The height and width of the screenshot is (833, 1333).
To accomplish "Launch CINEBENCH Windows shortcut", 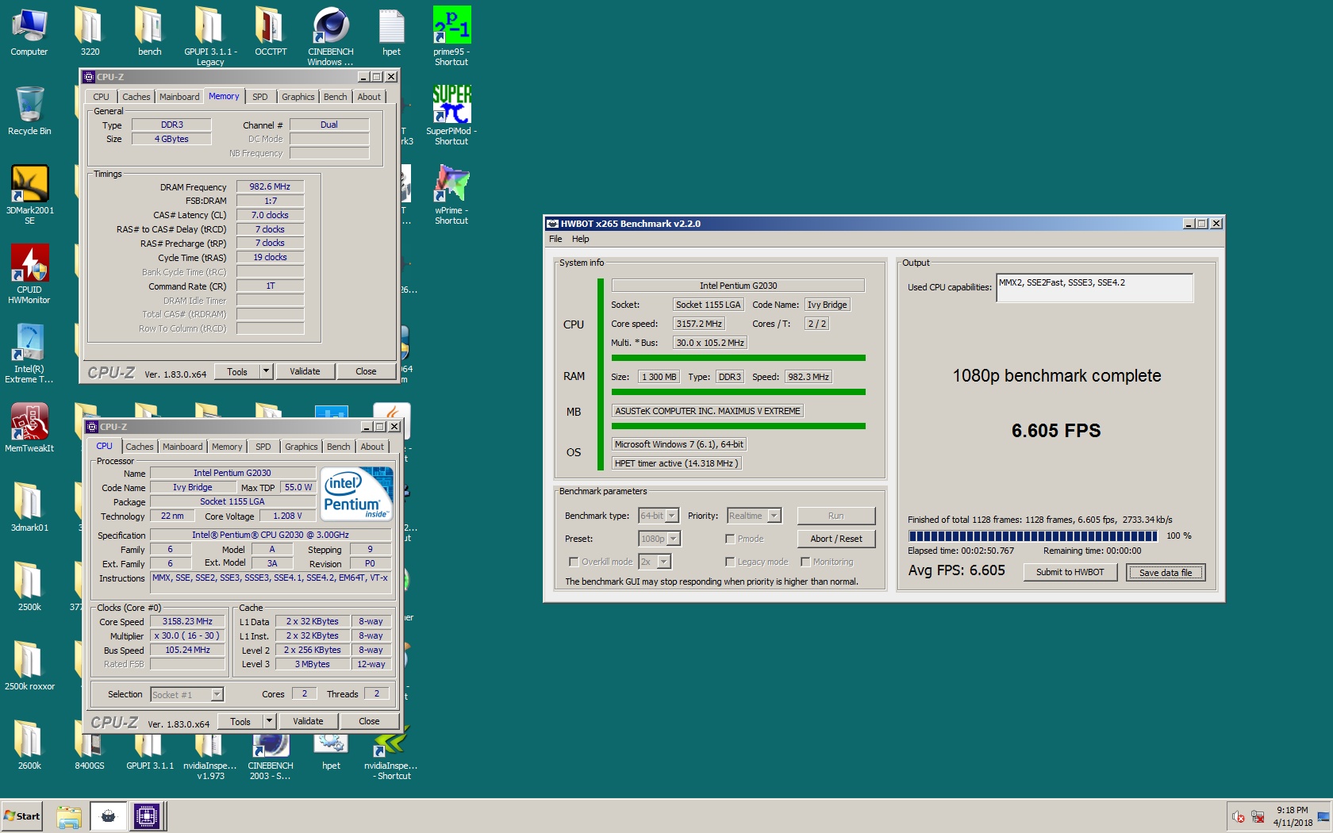I will [331, 36].
